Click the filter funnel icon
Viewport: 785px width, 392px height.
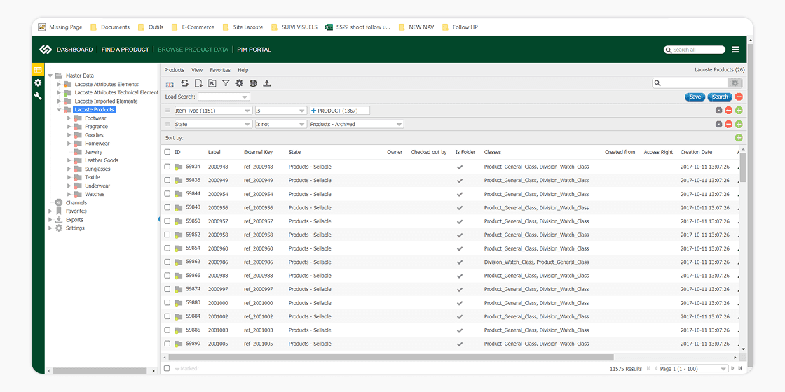pyautogui.click(x=226, y=83)
